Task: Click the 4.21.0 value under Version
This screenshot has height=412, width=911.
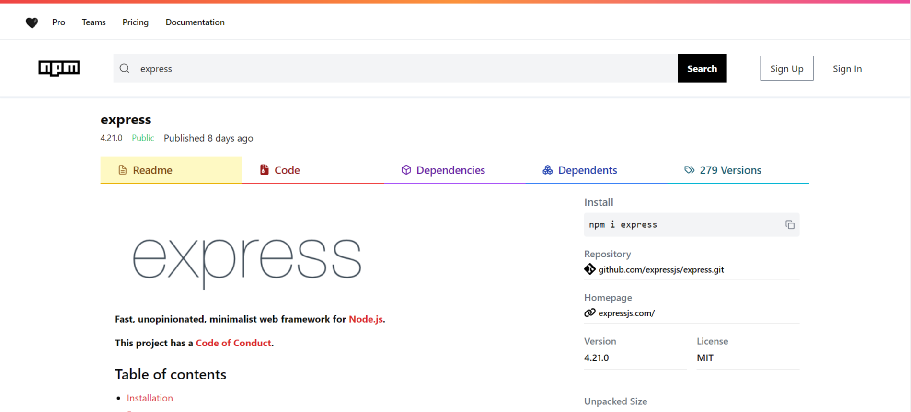Action: click(596, 357)
